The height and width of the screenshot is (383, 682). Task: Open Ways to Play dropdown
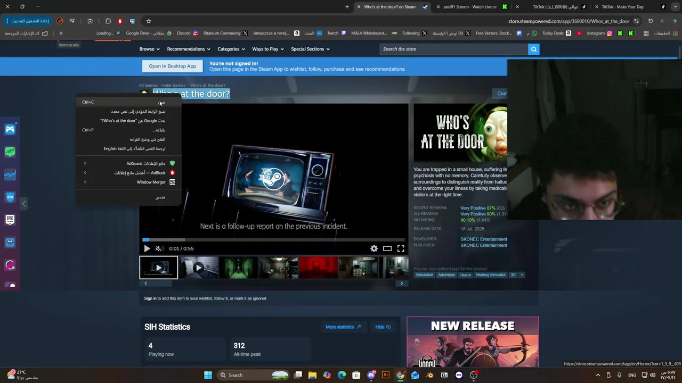click(268, 49)
